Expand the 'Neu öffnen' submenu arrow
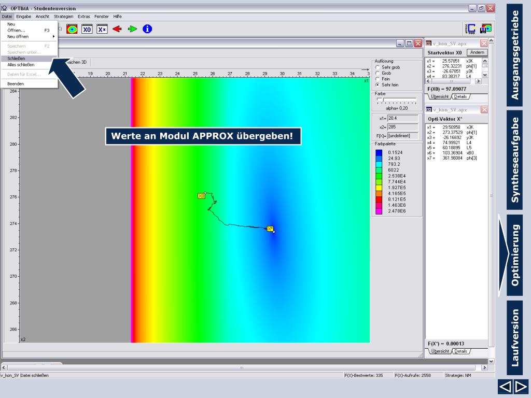The width and height of the screenshot is (531, 398). coord(53,37)
